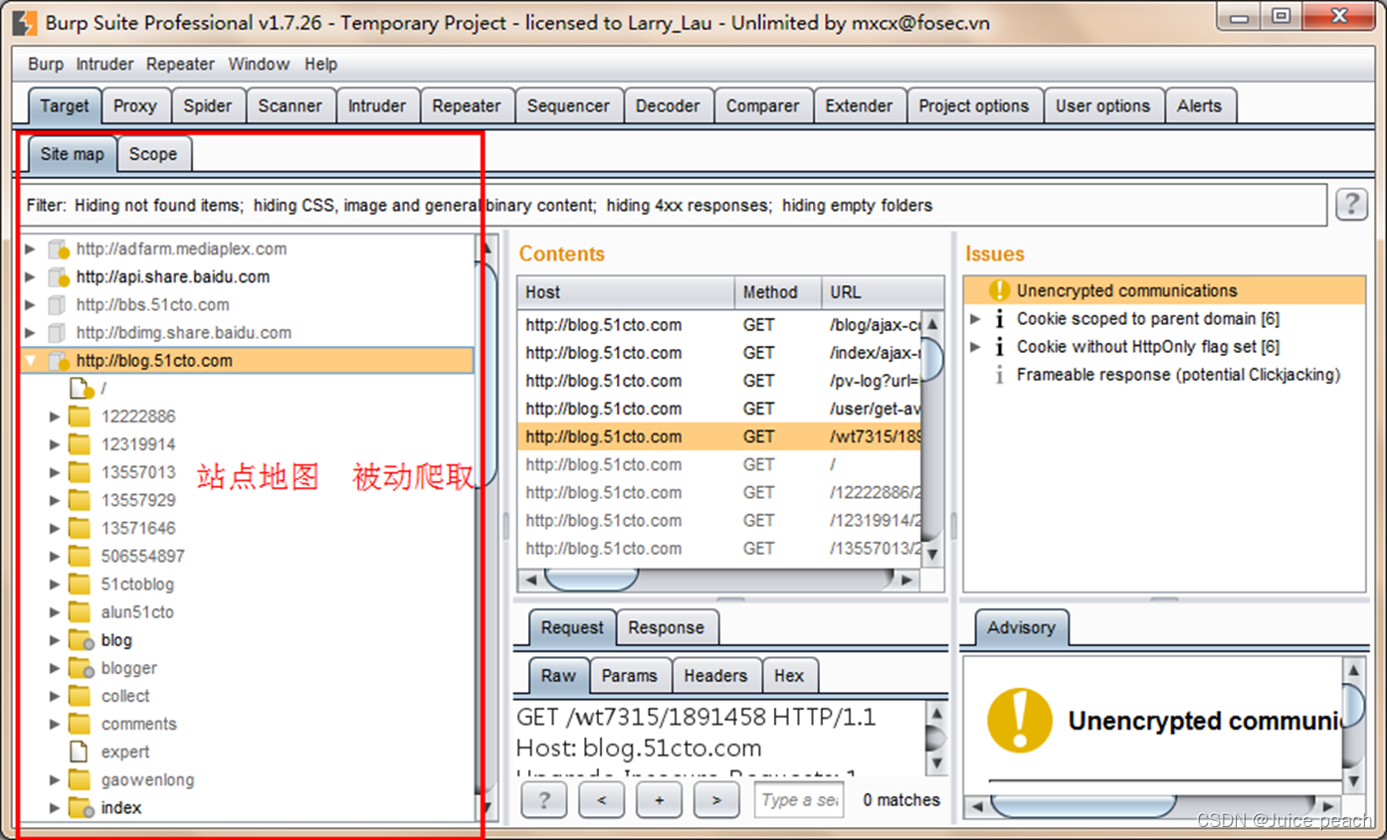Open the Window menu
This screenshot has width=1387, height=840.
point(259,64)
